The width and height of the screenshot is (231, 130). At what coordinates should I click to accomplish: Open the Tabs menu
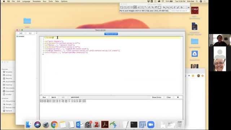(x=57, y=1)
